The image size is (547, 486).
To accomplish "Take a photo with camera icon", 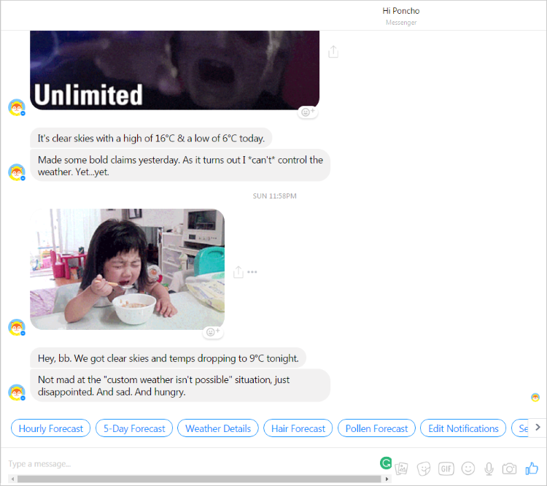I will pyautogui.click(x=509, y=468).
